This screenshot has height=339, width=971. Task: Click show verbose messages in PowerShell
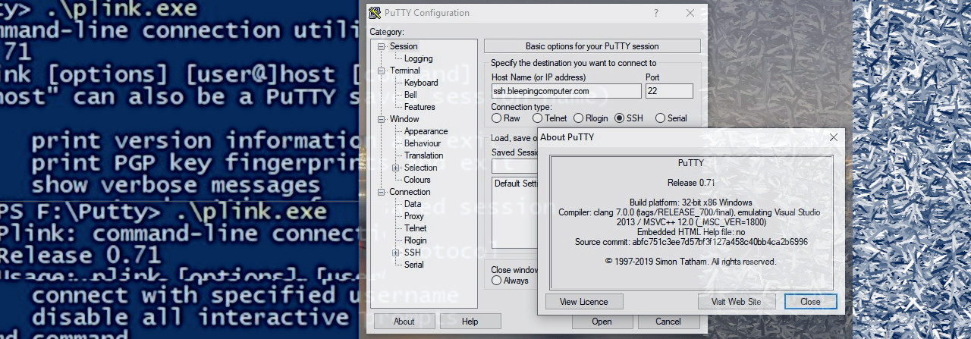click(175, 185)
